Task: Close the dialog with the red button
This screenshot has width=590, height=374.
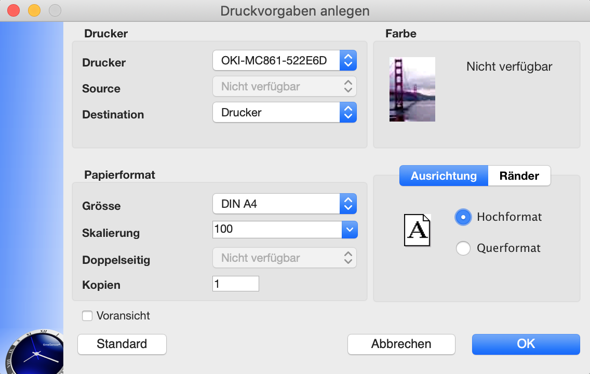Action: click(14, 10)
